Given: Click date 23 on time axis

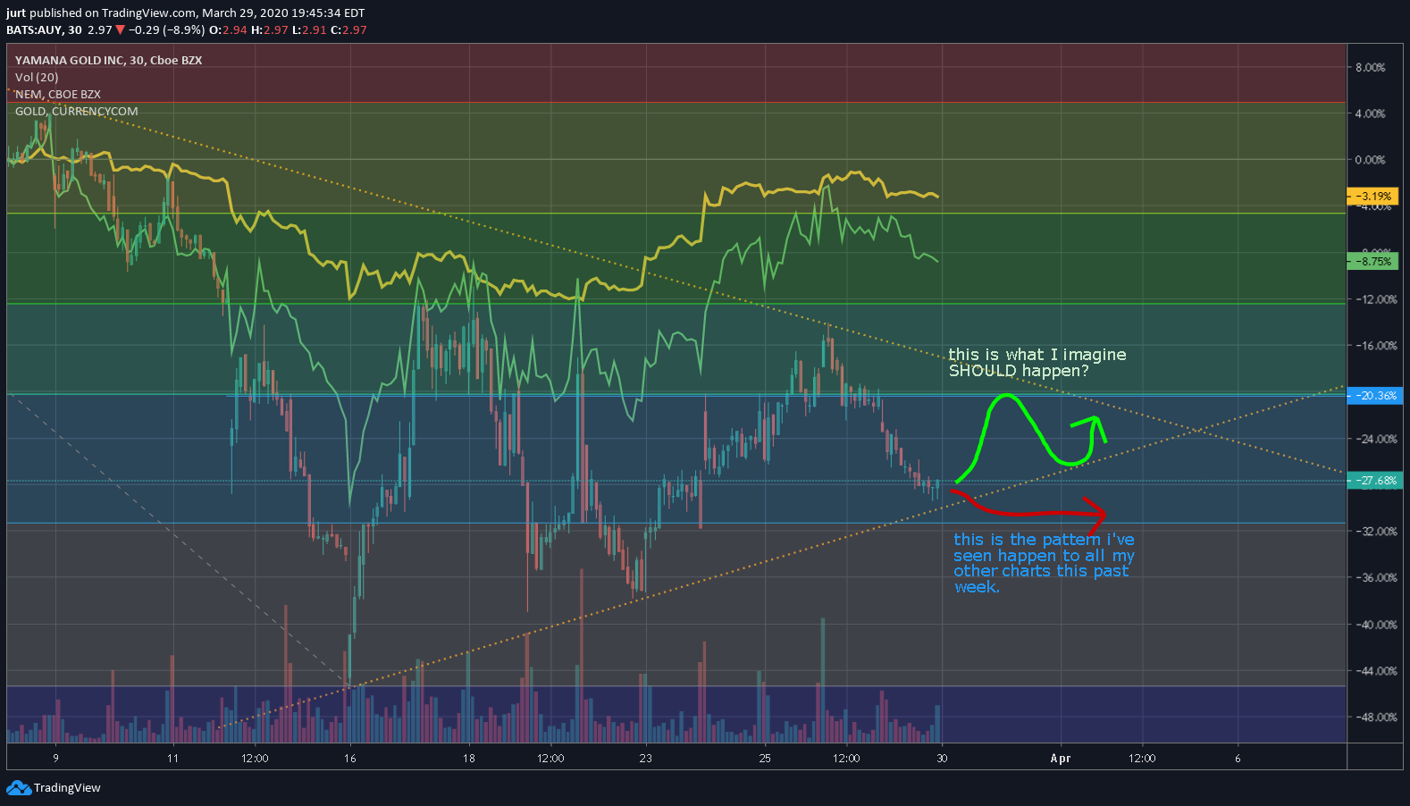Looking at the screenshot, I should (645, 758).
